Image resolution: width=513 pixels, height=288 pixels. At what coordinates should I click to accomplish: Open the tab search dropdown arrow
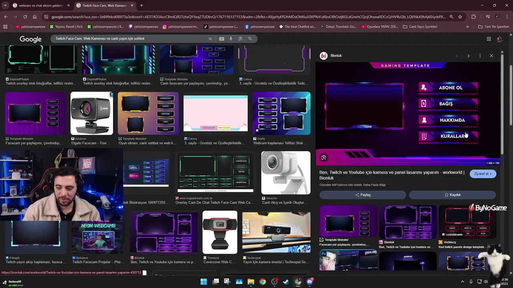tap(5, 5)
